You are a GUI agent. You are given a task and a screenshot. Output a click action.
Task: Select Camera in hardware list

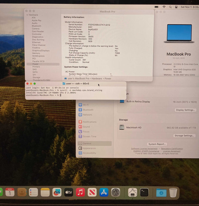[36, 29]
